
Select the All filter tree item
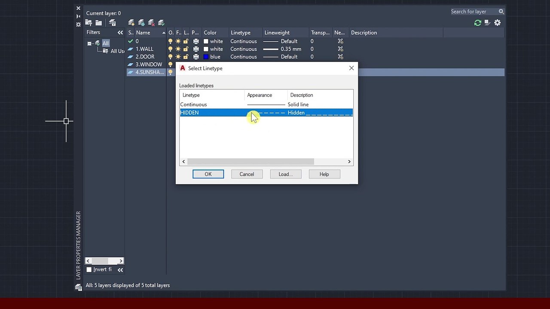coord(105,43)
